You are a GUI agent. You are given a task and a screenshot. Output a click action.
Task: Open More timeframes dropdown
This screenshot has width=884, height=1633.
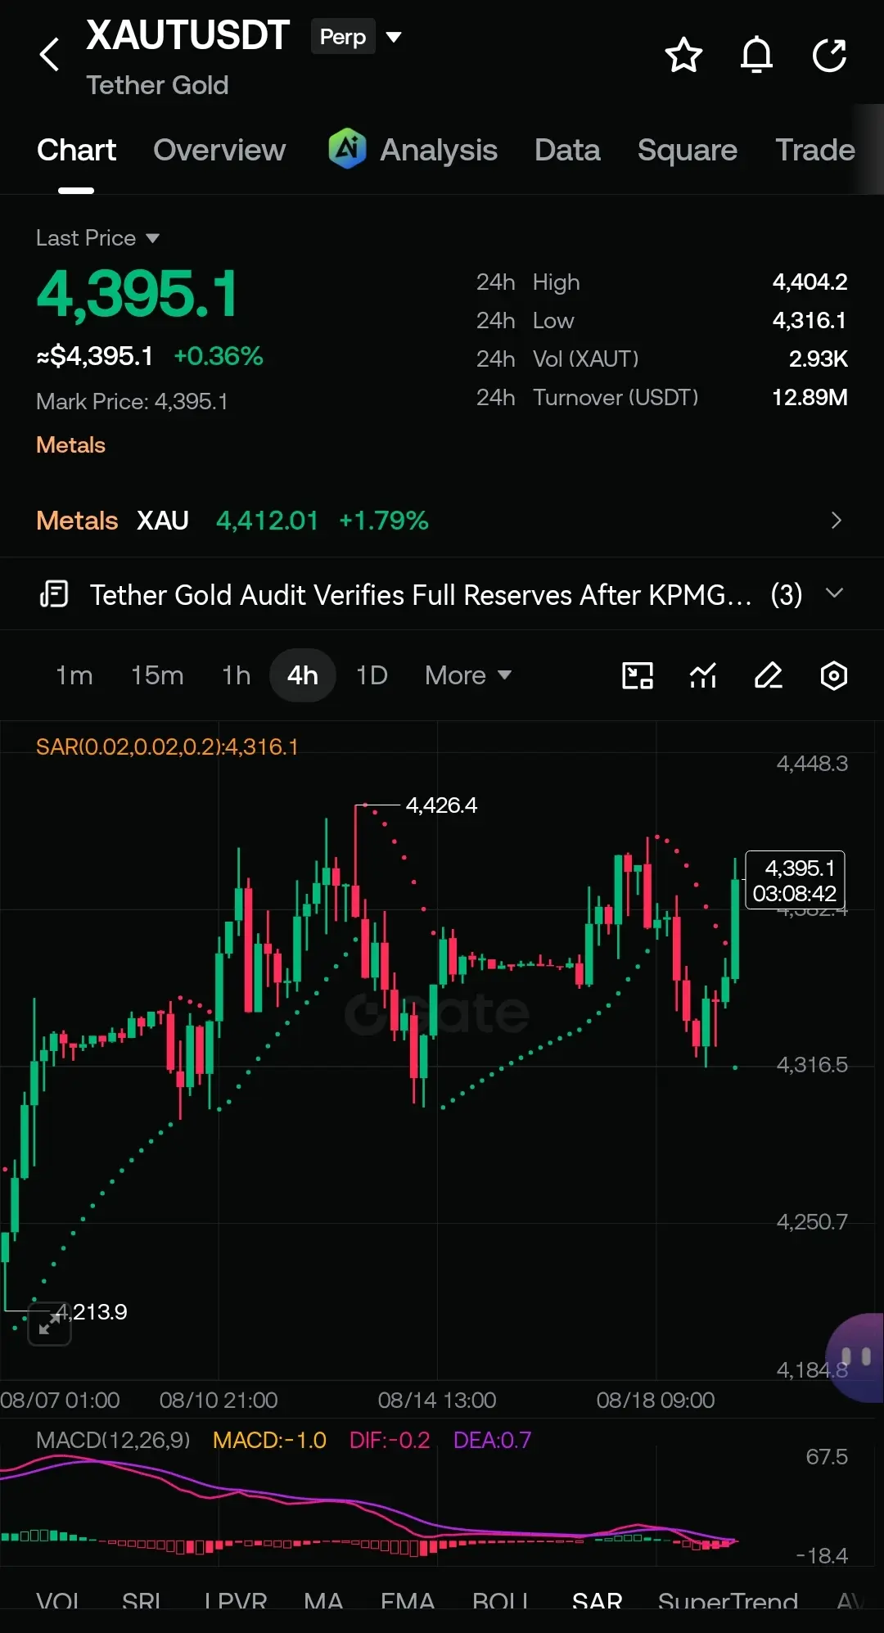pyautogui.click(x=468, y=675)
